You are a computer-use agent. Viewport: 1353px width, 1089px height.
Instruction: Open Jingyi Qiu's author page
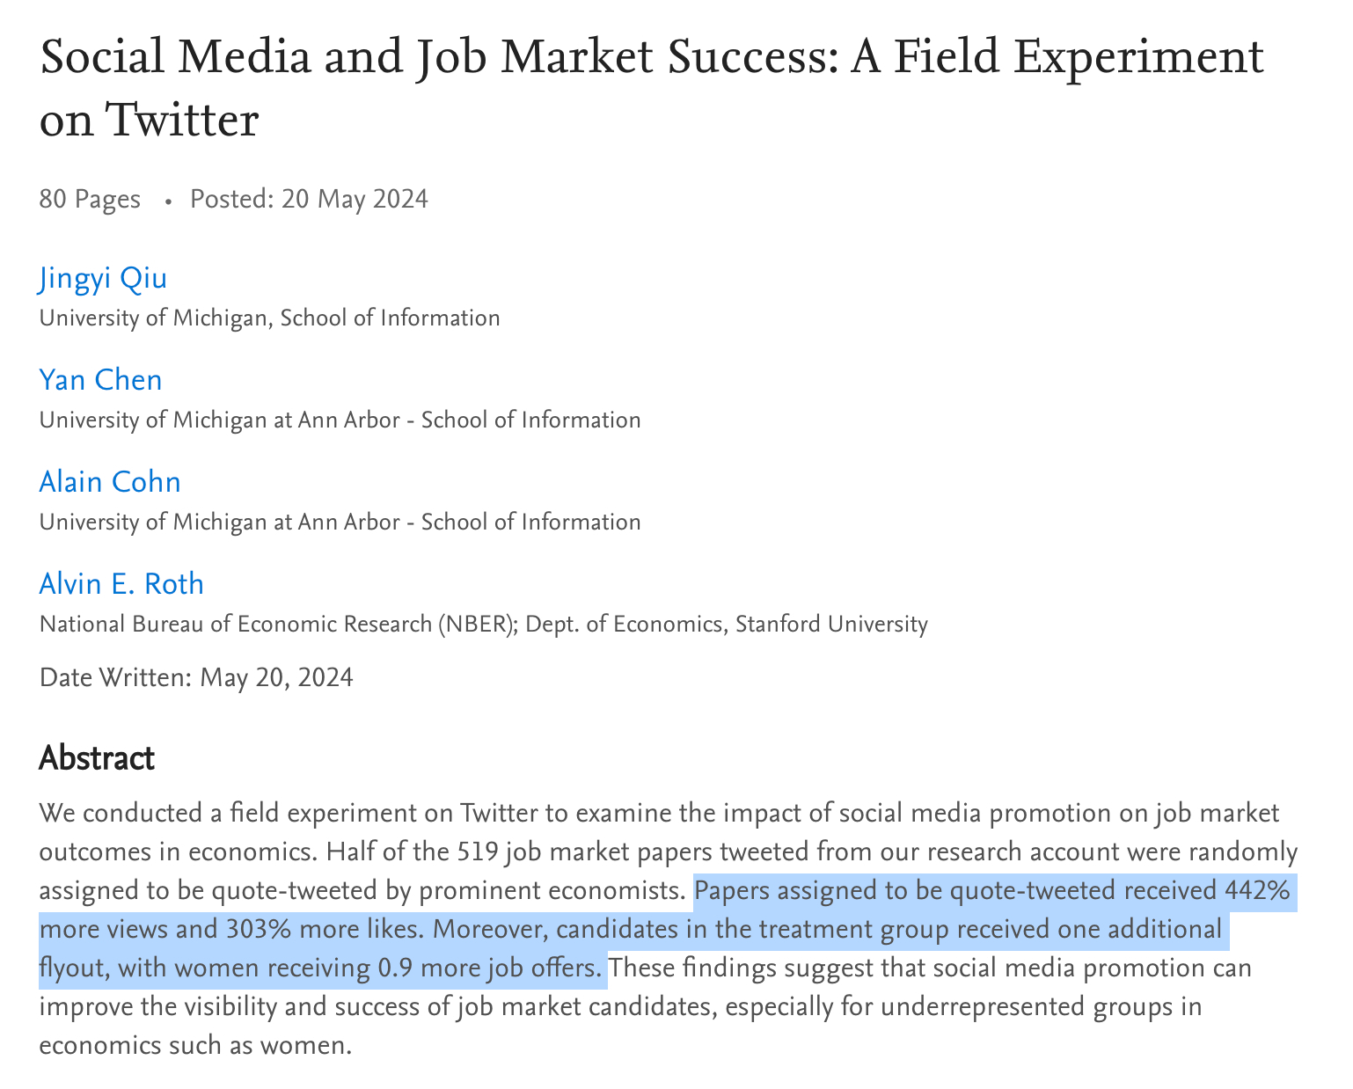pyautogui.click(x=103, y=279)
